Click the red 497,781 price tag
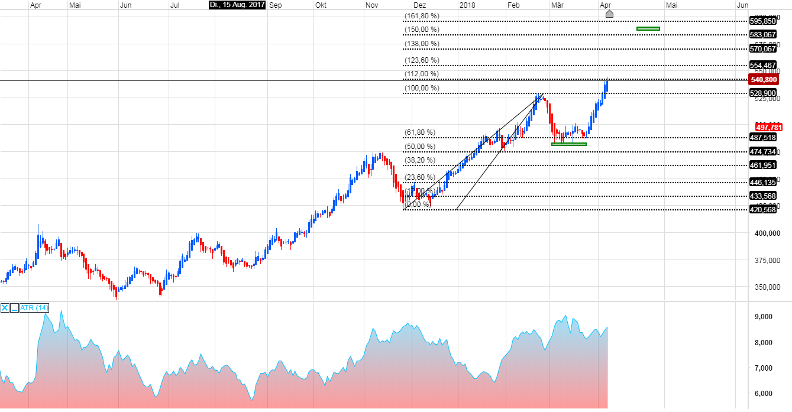The image size is (792, 412). click(x=769, y=126)
